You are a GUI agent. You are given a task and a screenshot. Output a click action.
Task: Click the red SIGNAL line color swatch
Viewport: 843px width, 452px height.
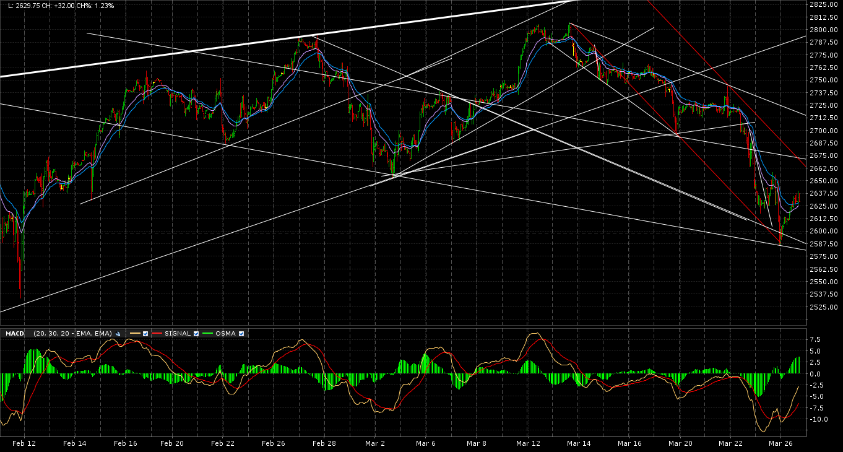[x=157, y=333]
